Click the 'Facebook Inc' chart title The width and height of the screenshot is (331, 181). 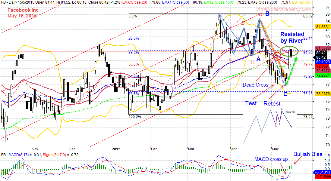click(x=23, y=10)
